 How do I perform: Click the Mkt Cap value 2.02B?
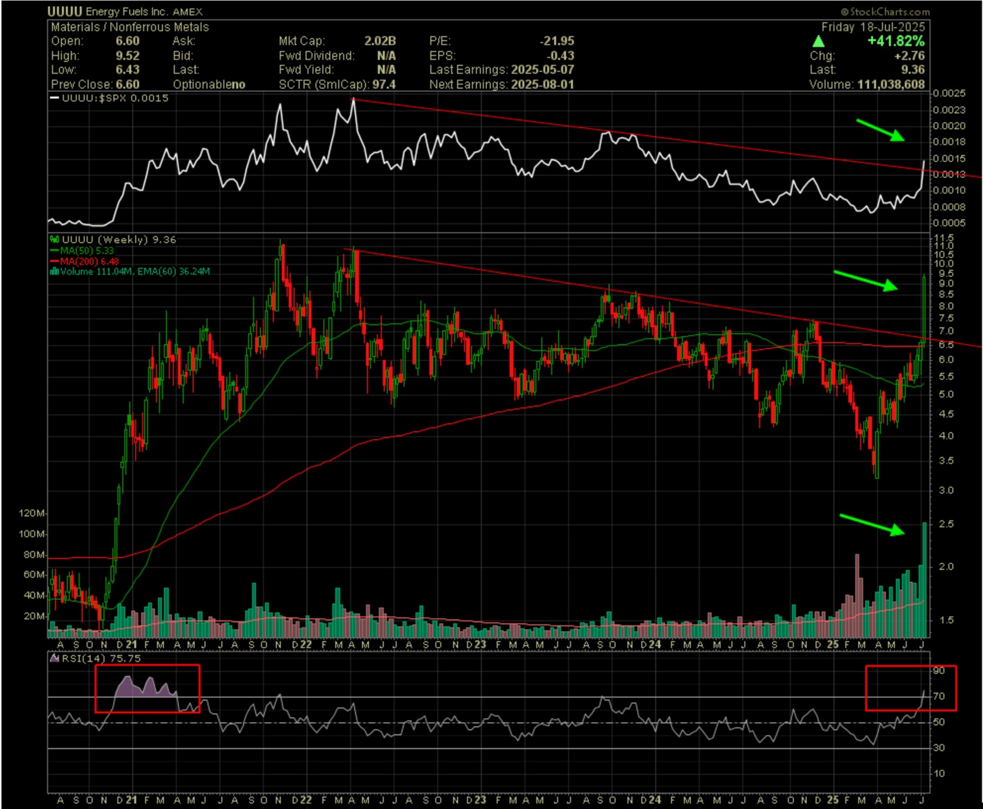(380, 41)
